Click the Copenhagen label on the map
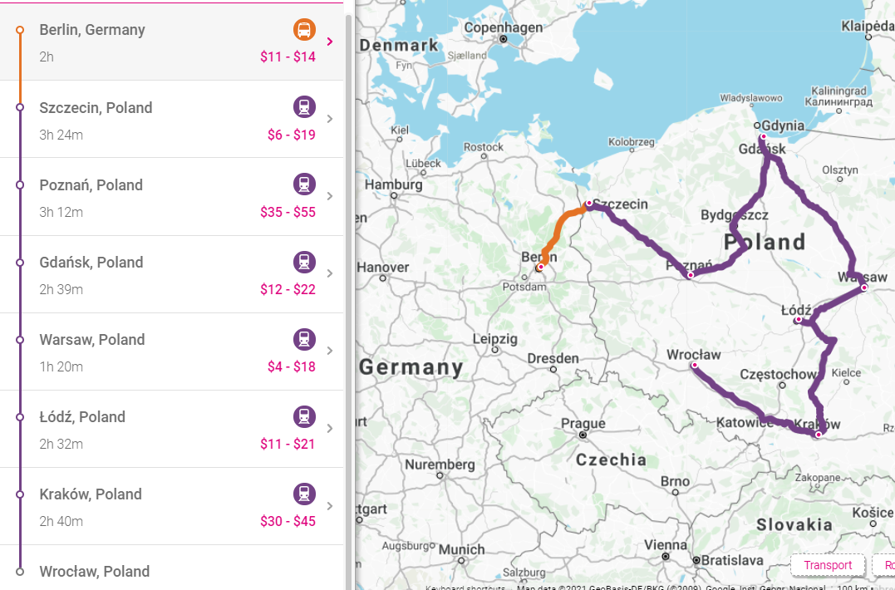Image resolution: width=895 pixels, height=590 pixels. point(503,27)
